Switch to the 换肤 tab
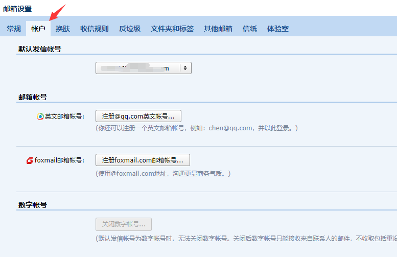Screen dimensions: 397x257 [62, 29]
